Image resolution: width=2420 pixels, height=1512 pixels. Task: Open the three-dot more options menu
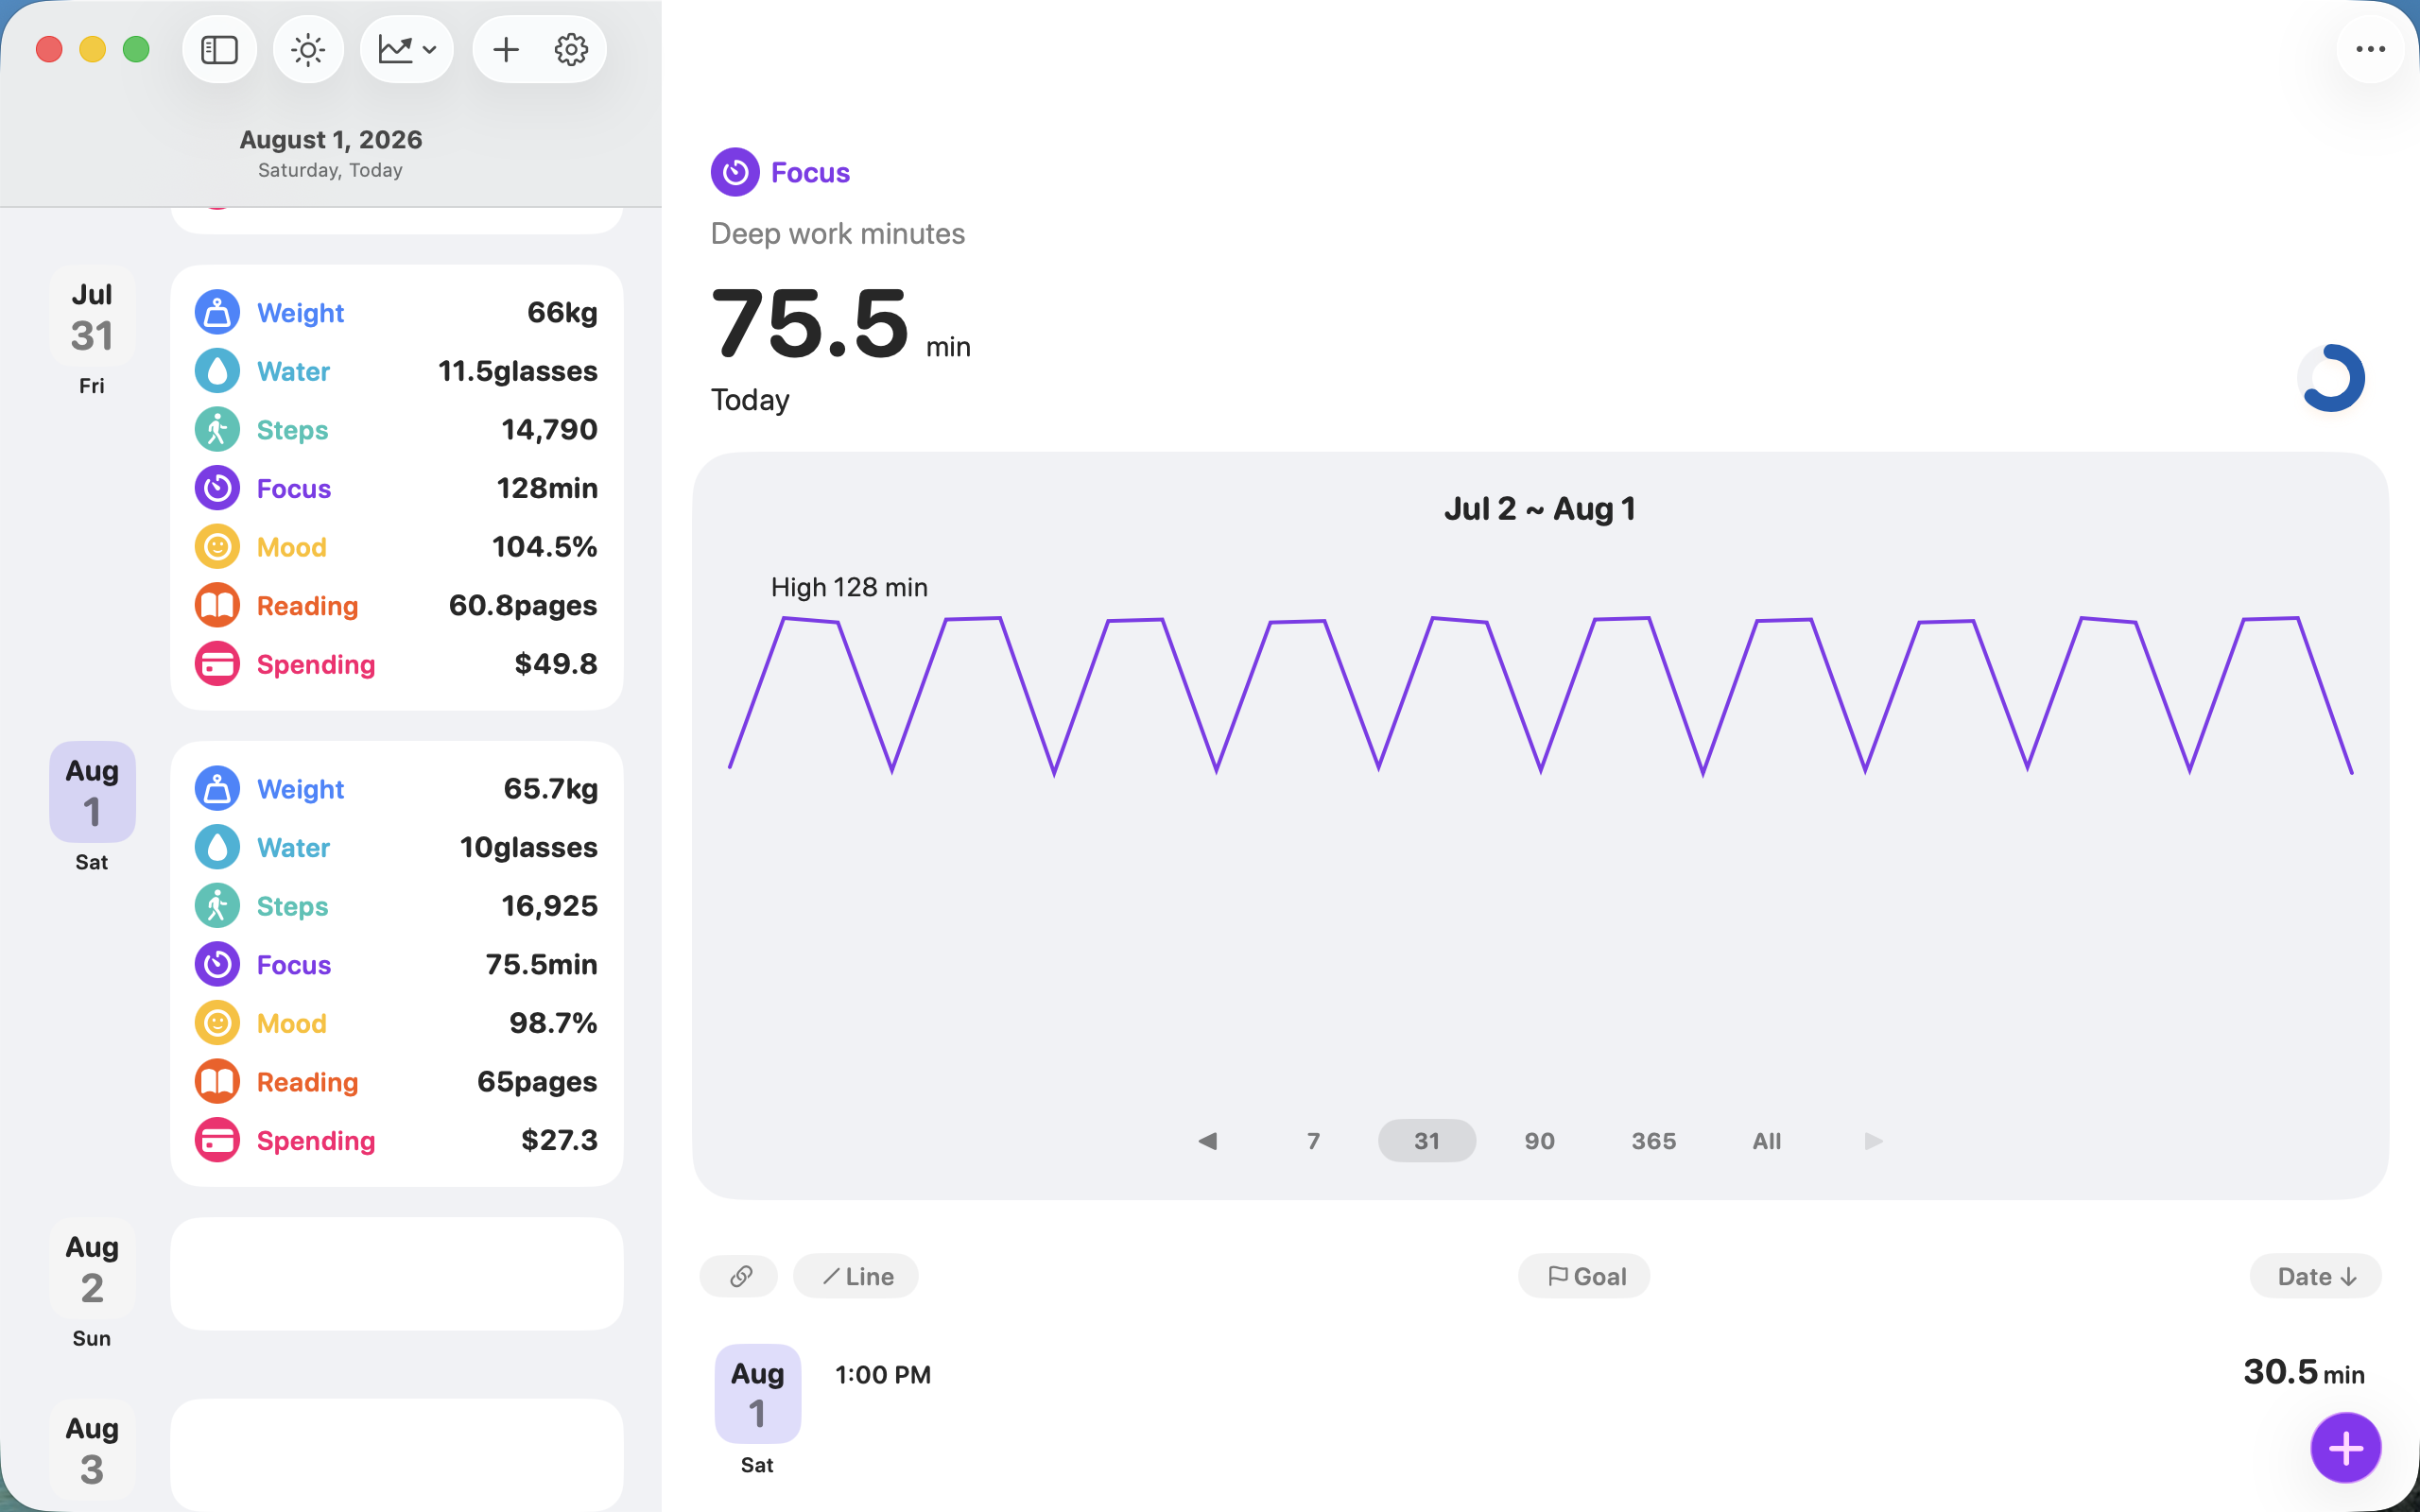tap(2370, 49)
